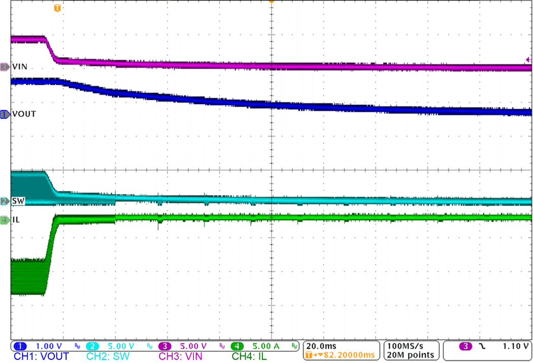533x363 pixels.
Task: Open the trigger source selector showing channel 3
Action: point(465,346)
